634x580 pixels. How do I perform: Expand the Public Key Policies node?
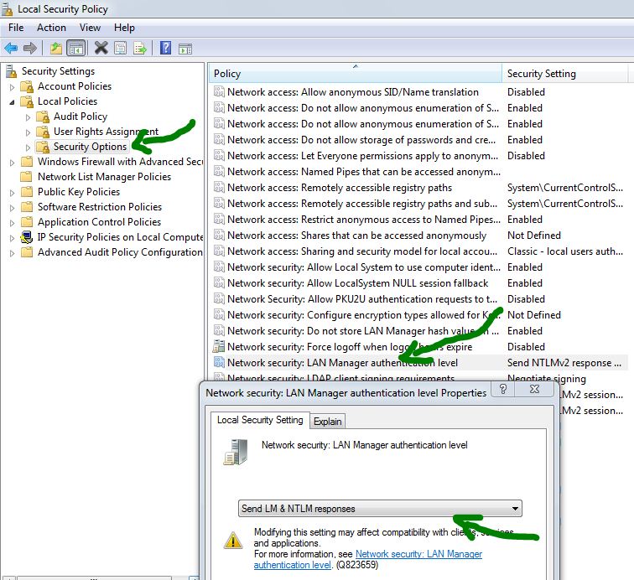12,192
